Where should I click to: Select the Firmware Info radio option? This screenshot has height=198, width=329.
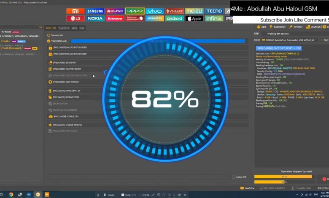pyautogui.click(x=49, y=35)
